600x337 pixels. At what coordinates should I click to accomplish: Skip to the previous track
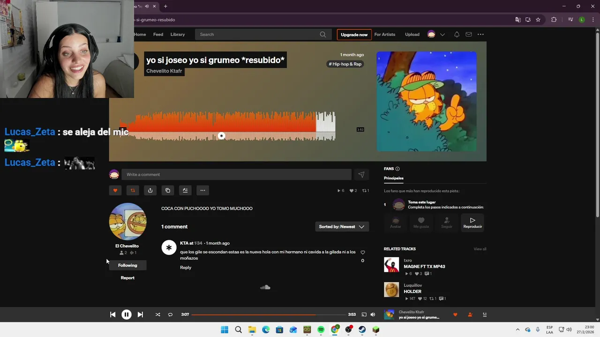coord(112,315)
